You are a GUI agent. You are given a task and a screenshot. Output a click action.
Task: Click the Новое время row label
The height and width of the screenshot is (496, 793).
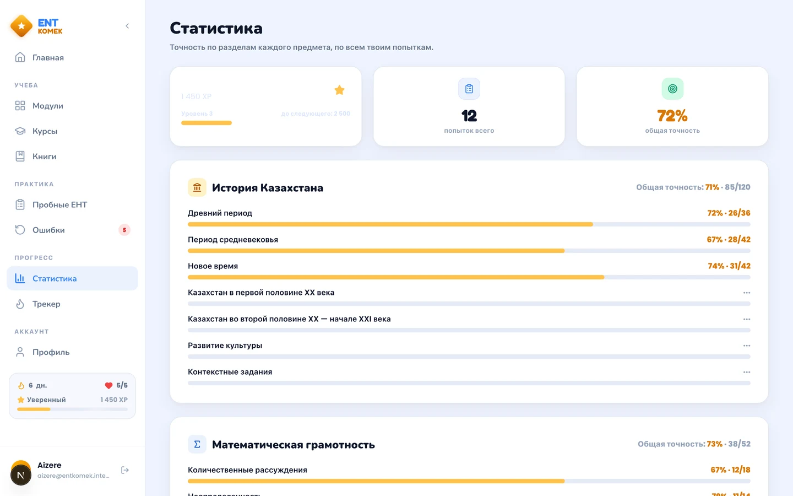[213, 266]
